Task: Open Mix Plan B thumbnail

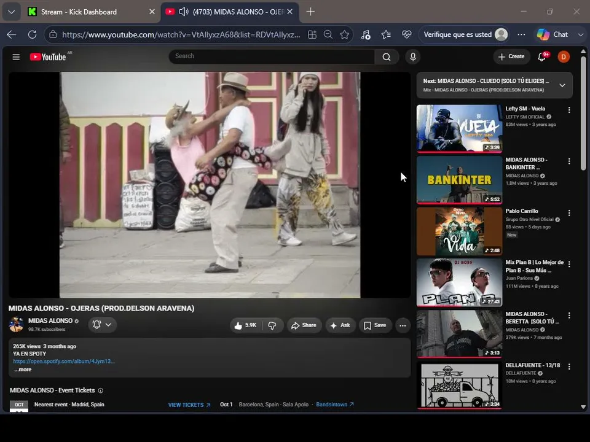Action: click(459, 282)
